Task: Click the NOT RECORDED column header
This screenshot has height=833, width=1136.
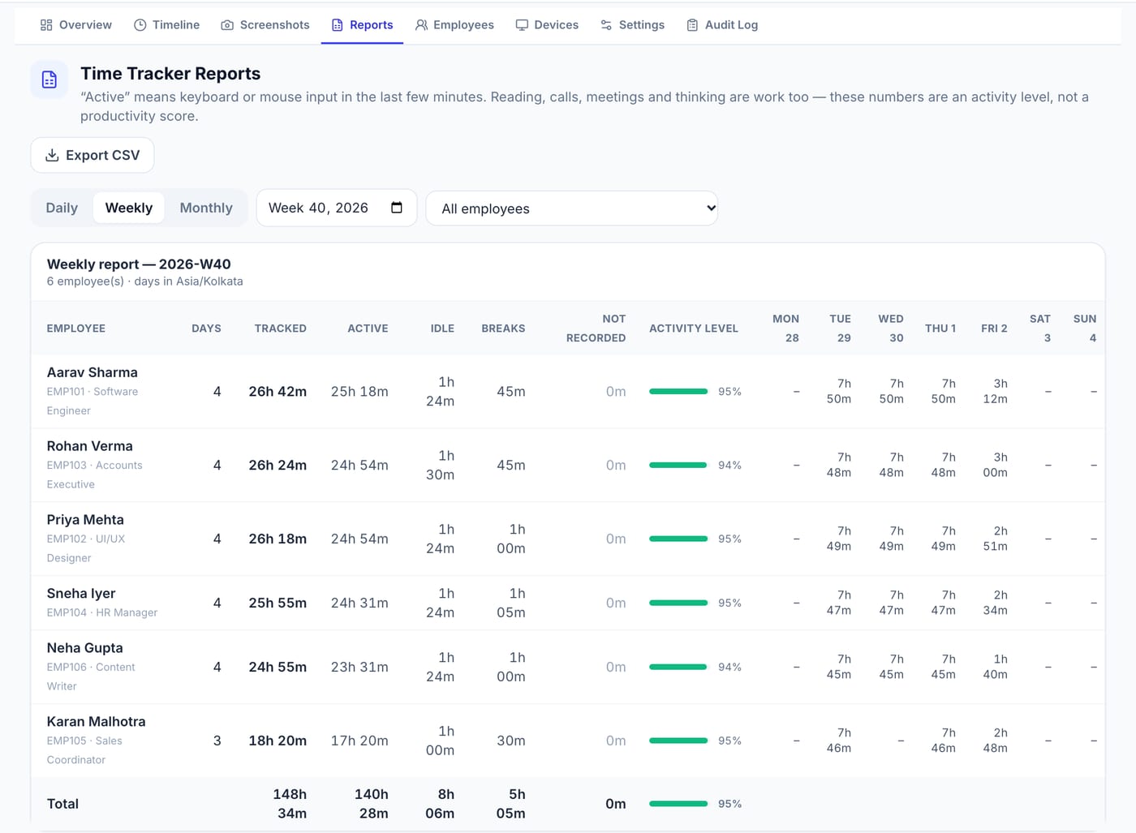Action: [x=596, y=328]
